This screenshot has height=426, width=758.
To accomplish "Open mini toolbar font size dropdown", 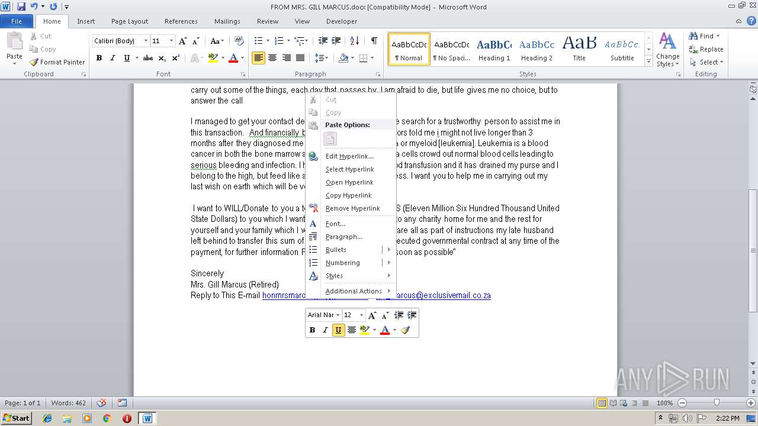I will click(361, 315).
